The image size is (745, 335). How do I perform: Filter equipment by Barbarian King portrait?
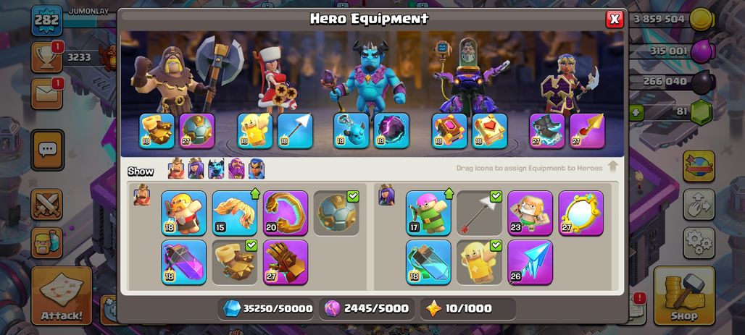[x=176, y=169]
